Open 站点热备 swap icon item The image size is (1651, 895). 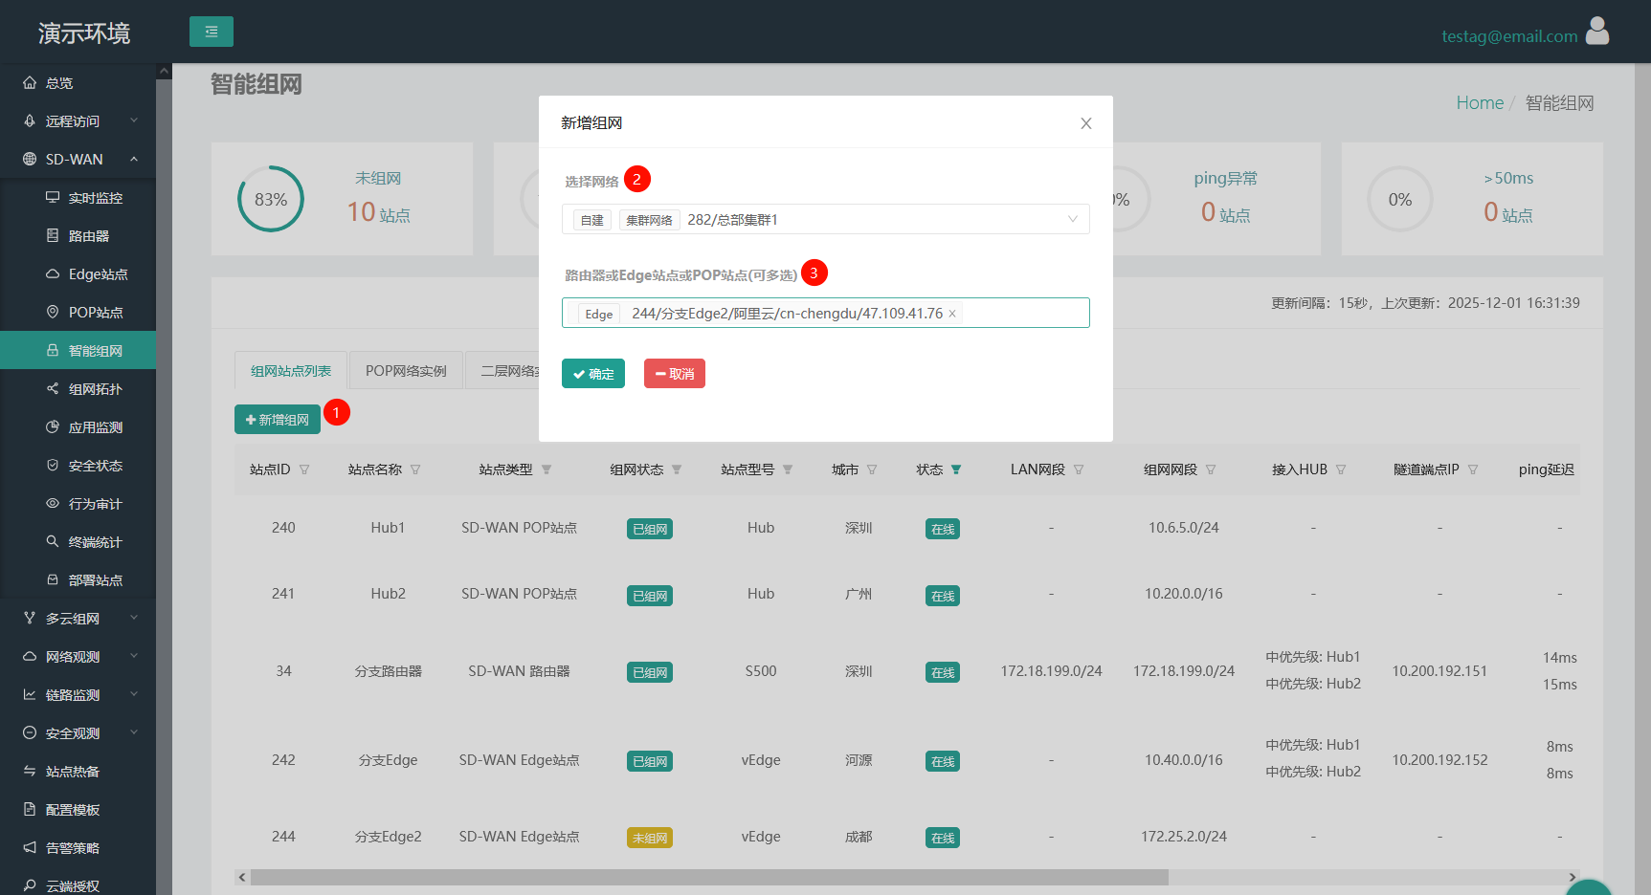point(30,772)
